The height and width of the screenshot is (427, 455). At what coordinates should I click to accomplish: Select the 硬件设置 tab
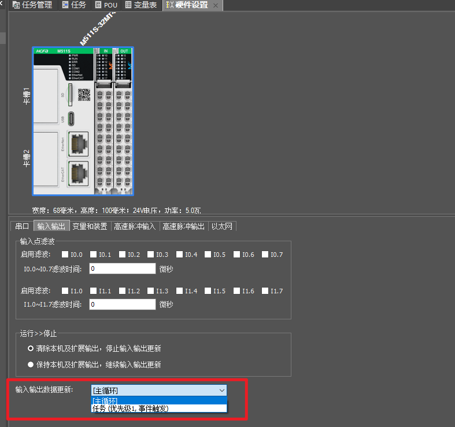tap(191, 5)
